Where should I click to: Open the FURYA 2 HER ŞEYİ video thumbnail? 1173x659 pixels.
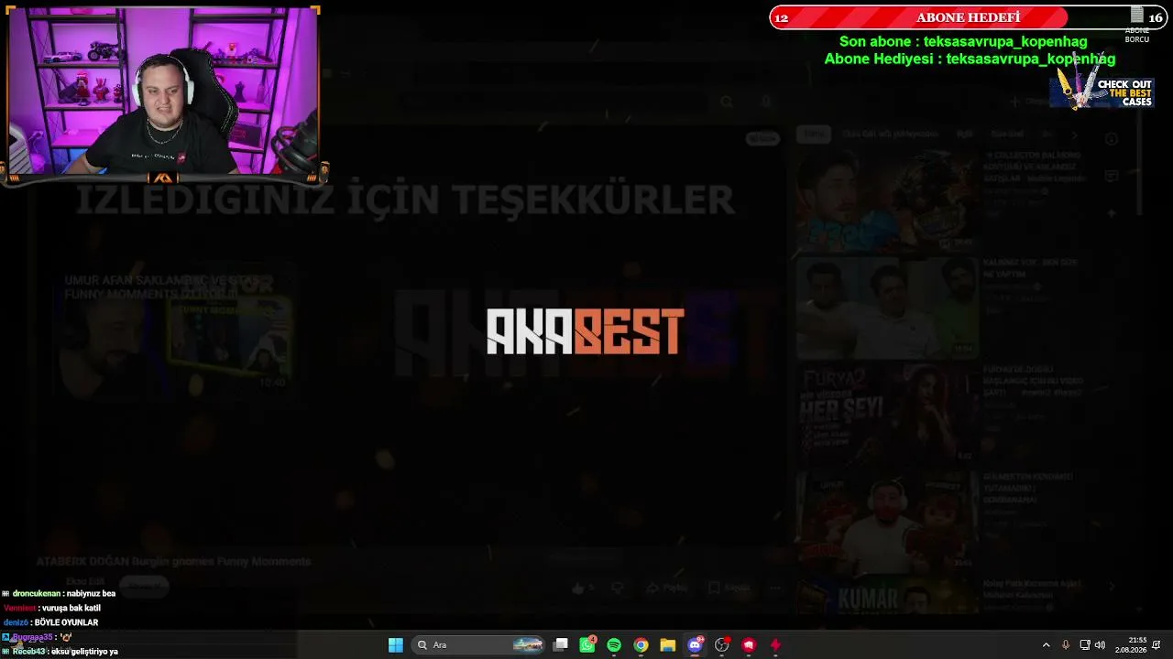[x=886, y=415]
